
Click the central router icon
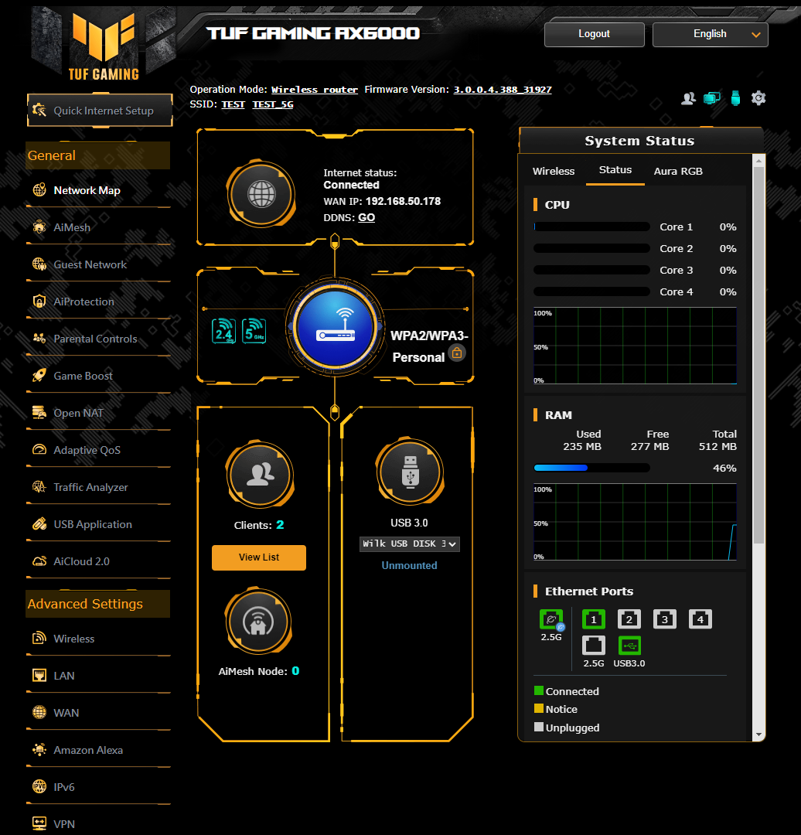pos(335,325)
